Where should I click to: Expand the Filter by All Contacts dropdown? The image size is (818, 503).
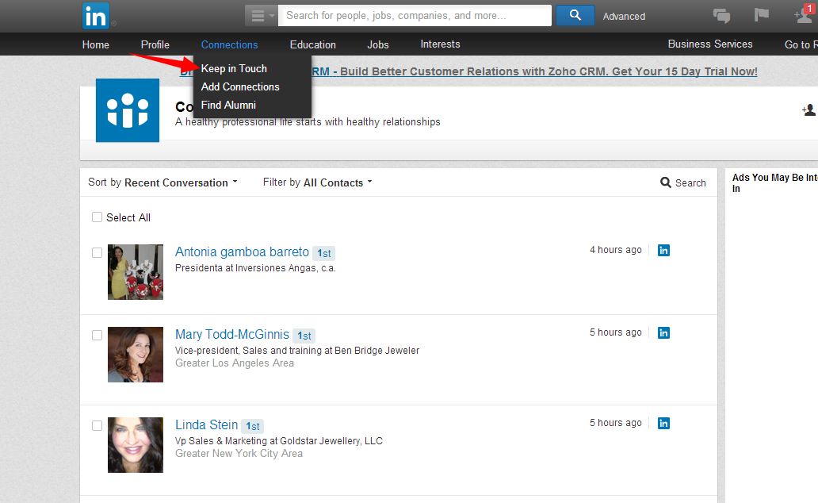(317, 182)
